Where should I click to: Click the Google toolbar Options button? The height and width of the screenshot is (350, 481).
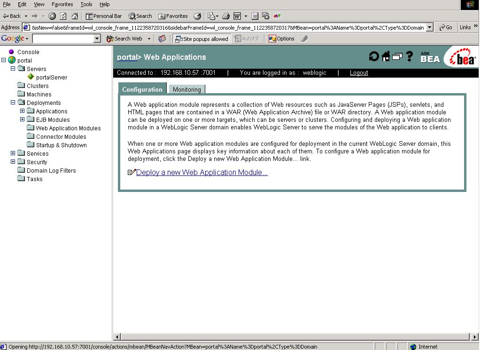click(x=282, y=39)
